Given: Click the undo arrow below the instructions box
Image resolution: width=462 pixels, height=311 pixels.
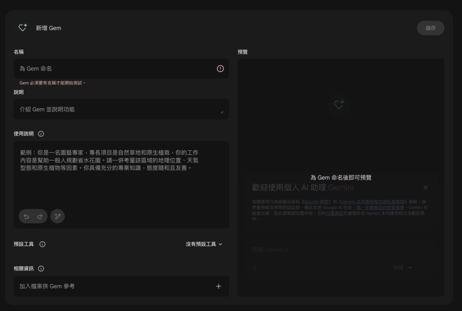Looking at the screenshot, I should [x=26, y=216].
